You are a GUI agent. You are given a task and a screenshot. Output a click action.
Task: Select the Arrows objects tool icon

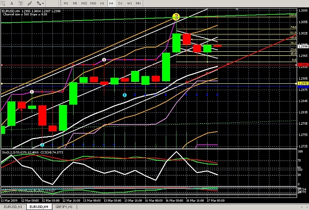click(39, 3)
